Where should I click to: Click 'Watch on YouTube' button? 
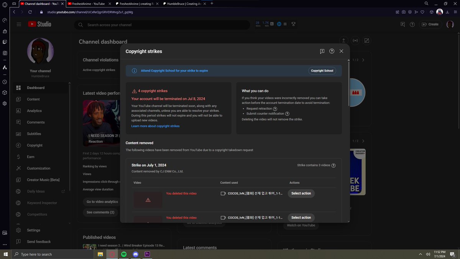pyautogui.click(x=301, y=225)
